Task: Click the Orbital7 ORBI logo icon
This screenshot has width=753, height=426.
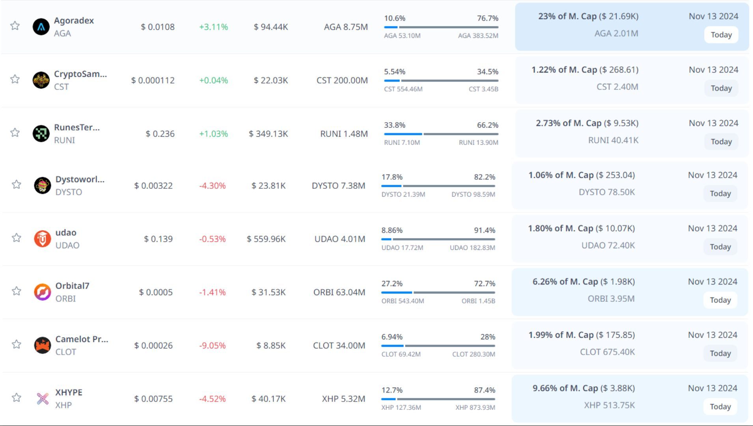Action: [43, 292]
